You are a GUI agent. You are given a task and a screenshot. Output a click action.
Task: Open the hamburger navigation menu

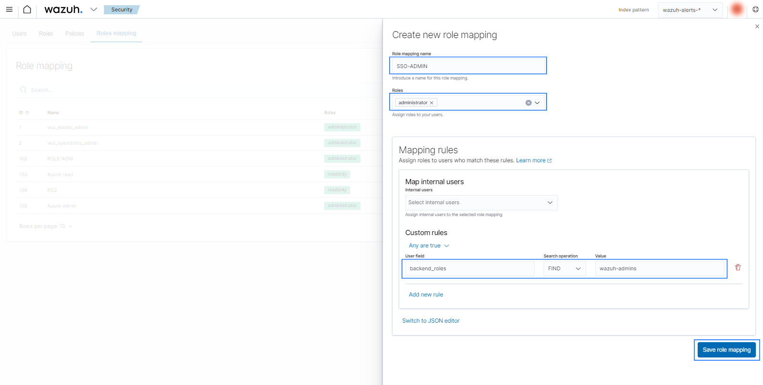tap(9, 10)
